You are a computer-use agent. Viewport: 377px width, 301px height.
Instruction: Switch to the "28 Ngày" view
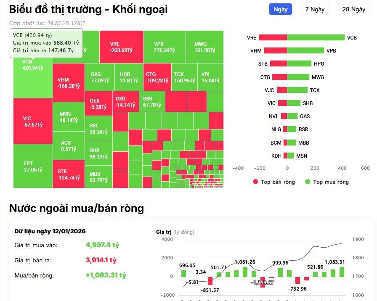353,9
